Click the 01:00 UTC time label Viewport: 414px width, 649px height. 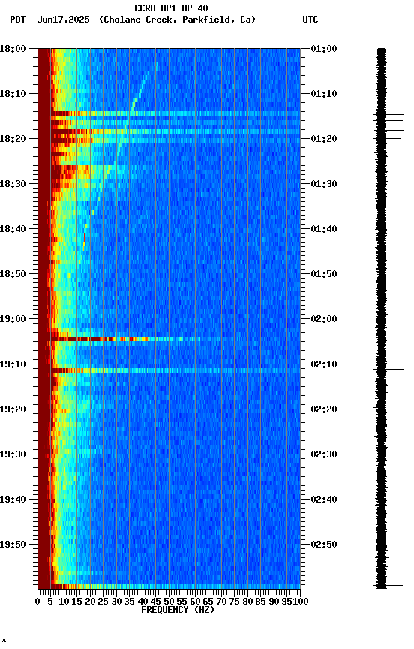point(324,49)
